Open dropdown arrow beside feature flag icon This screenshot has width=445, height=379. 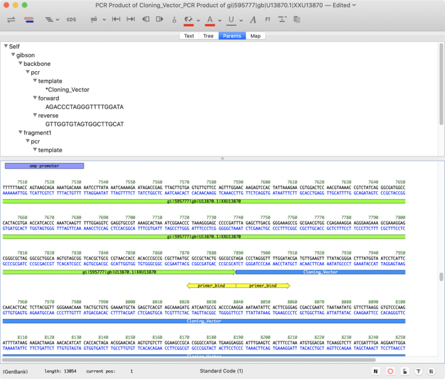(104, 20)
